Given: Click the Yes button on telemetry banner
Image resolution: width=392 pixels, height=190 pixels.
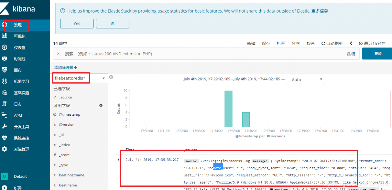Looking at the screenshot, I should [x=77, y=24].
